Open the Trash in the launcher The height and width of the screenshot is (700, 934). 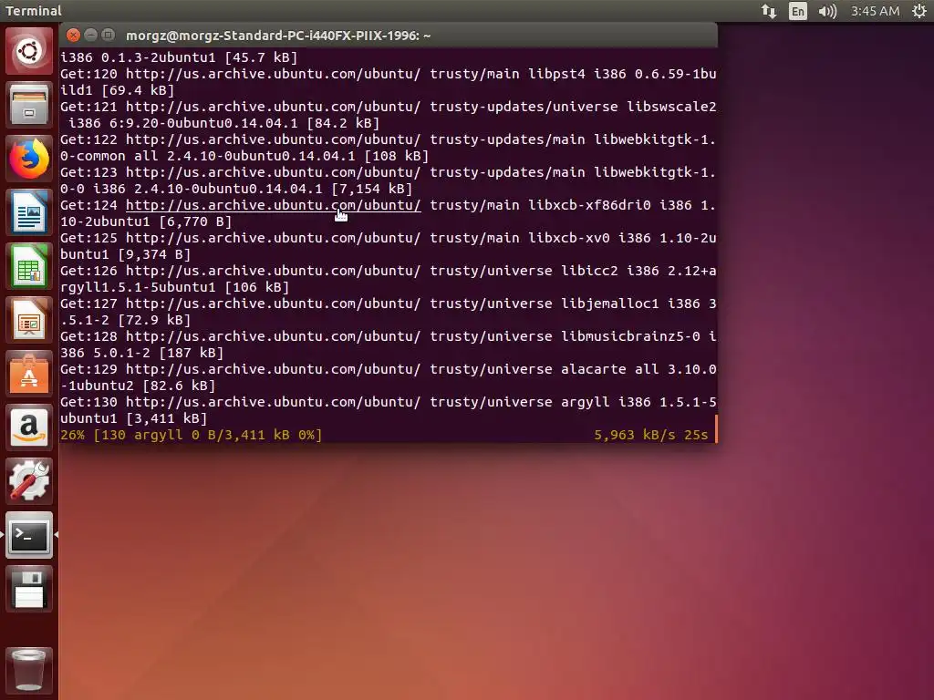[28, 670]
